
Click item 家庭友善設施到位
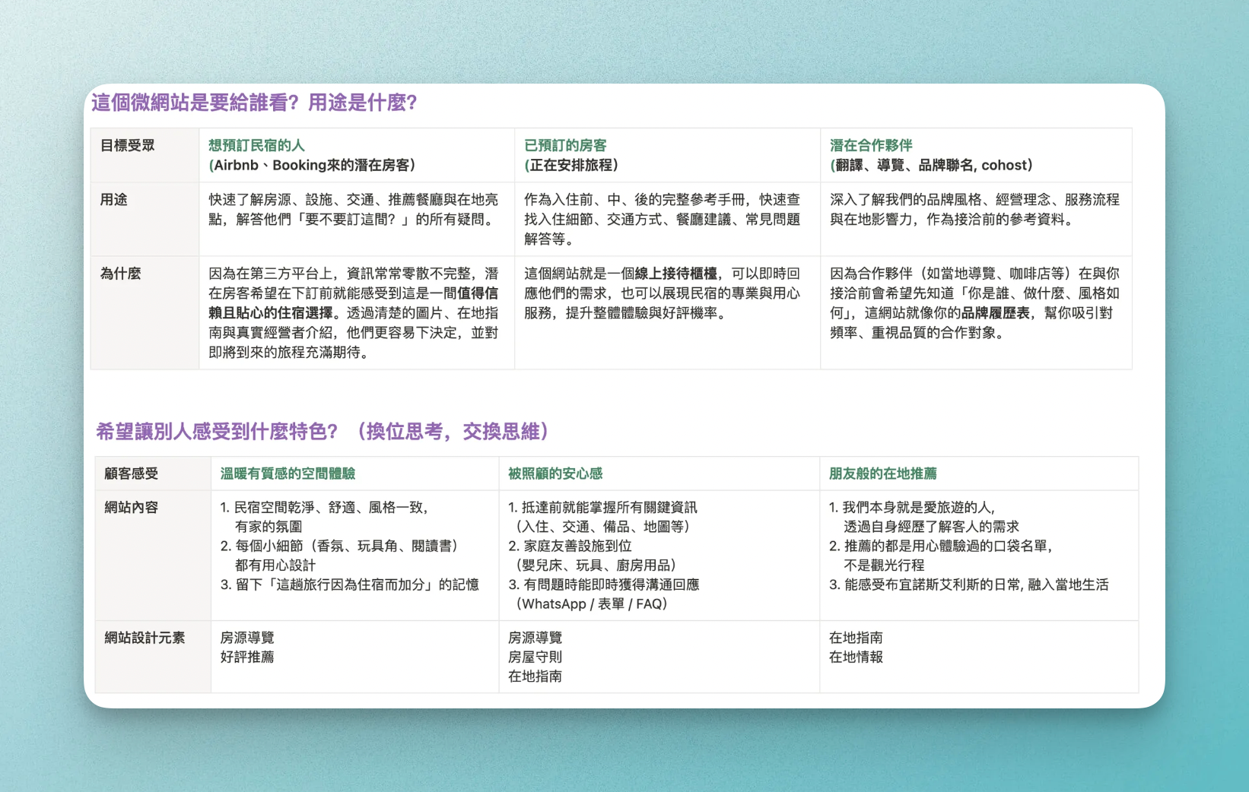coord(570,546)
